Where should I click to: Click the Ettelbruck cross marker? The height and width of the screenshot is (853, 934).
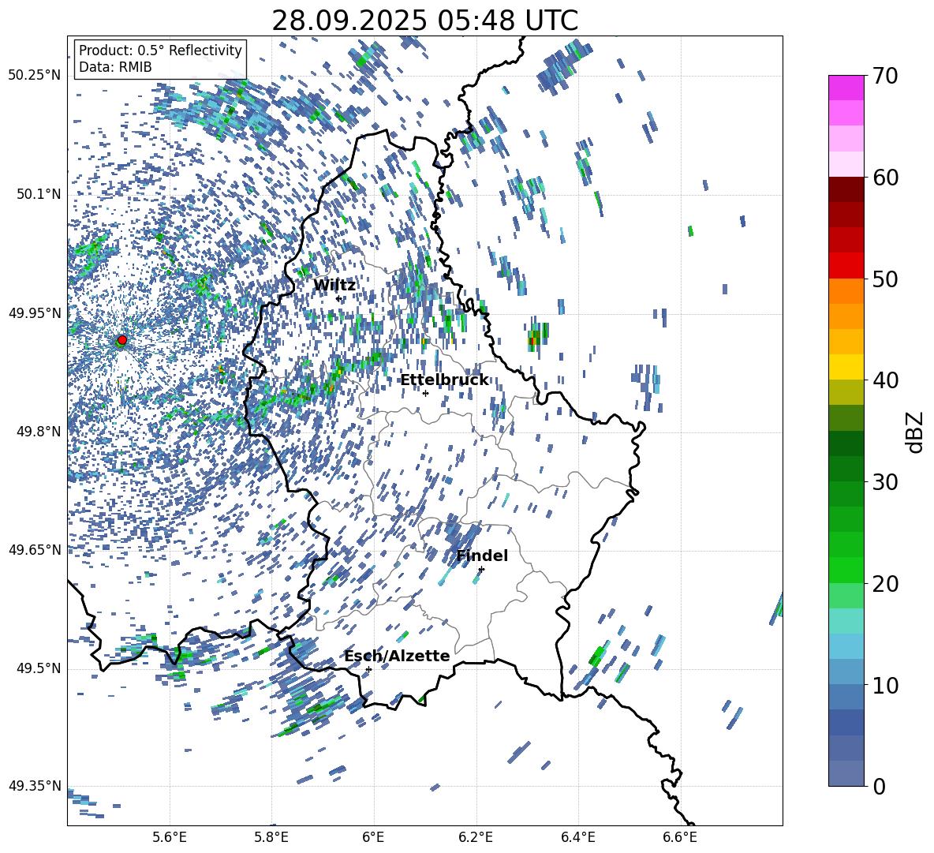point(425,393)
